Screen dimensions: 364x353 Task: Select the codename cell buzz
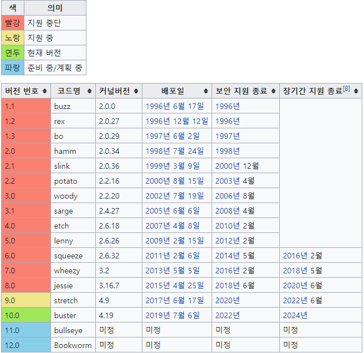point(73,106)
